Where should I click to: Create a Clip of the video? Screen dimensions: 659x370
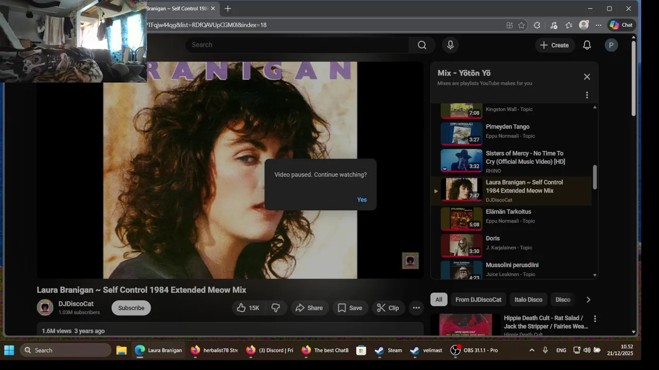click(x=388, y=308)
